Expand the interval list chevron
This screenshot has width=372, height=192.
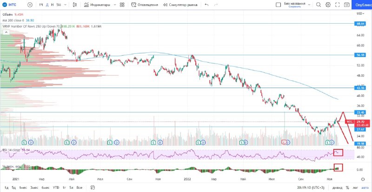[65, 5]
